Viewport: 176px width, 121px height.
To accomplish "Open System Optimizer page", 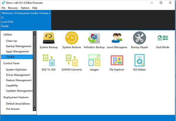I will click(16, 70).
